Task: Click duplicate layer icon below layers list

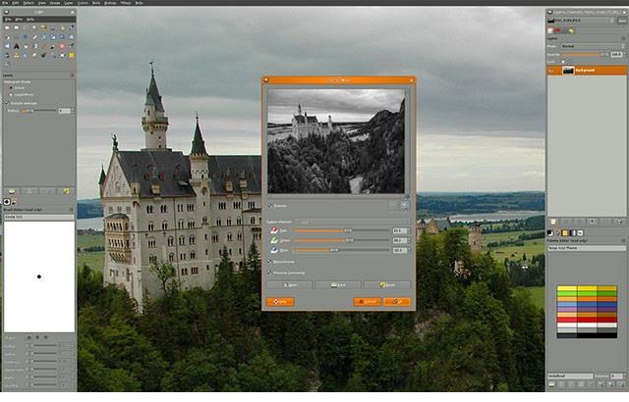Action: click(592, 222)
